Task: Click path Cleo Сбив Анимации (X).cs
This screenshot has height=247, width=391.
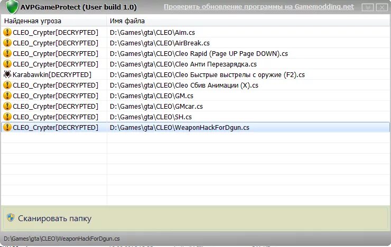Action: pyautogui.click(x=184, y=85)
